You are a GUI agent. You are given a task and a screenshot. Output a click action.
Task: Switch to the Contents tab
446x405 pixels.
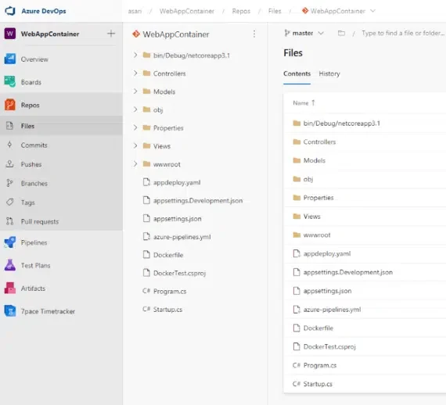tap(297, 73)
